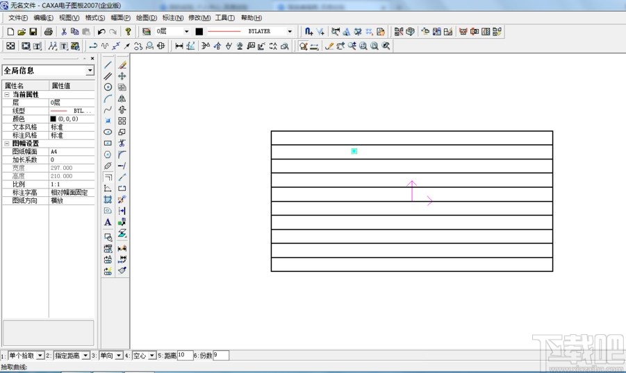Open help with the question mark icon
The width and height of the screenshot is (626, 373).
tap(129, 32)
